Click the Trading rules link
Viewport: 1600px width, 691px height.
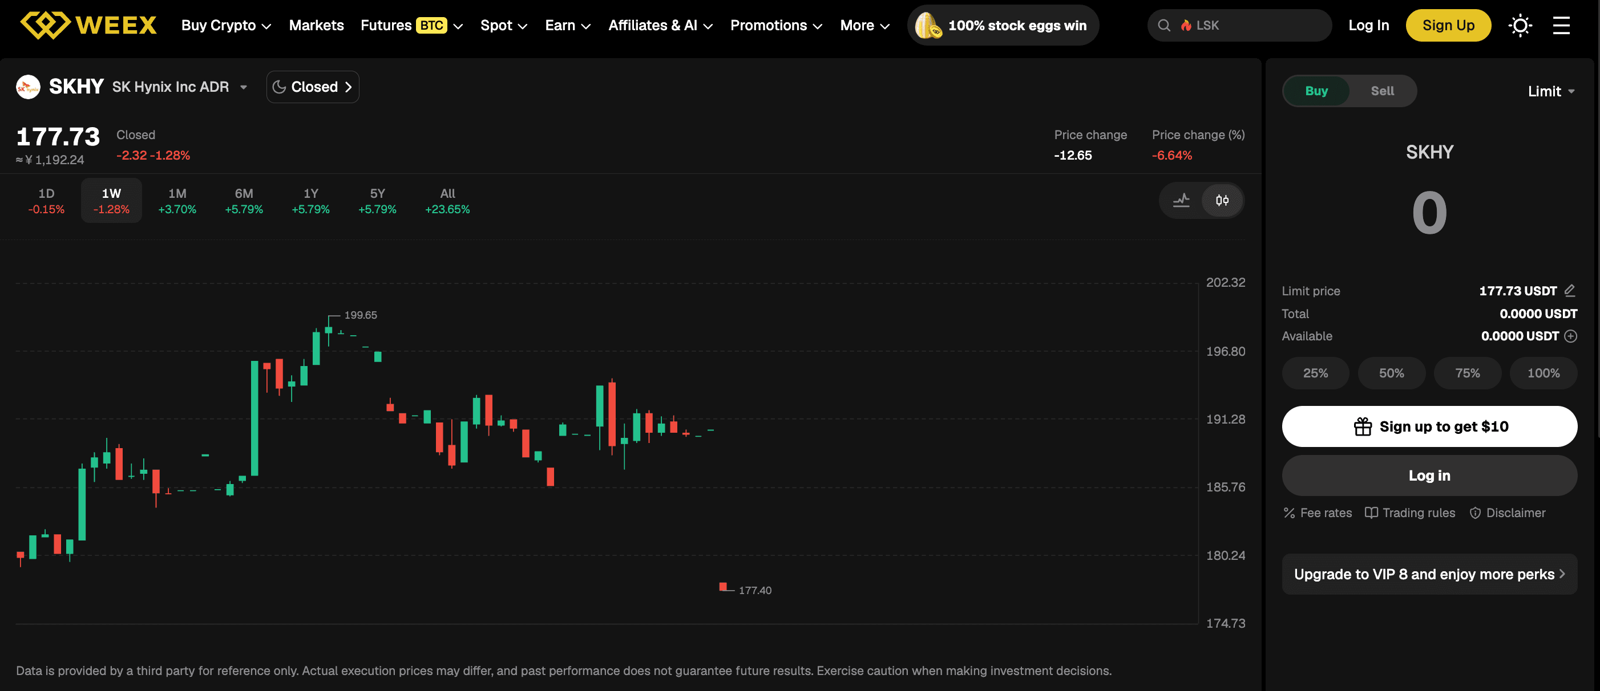pos(1410,513)
